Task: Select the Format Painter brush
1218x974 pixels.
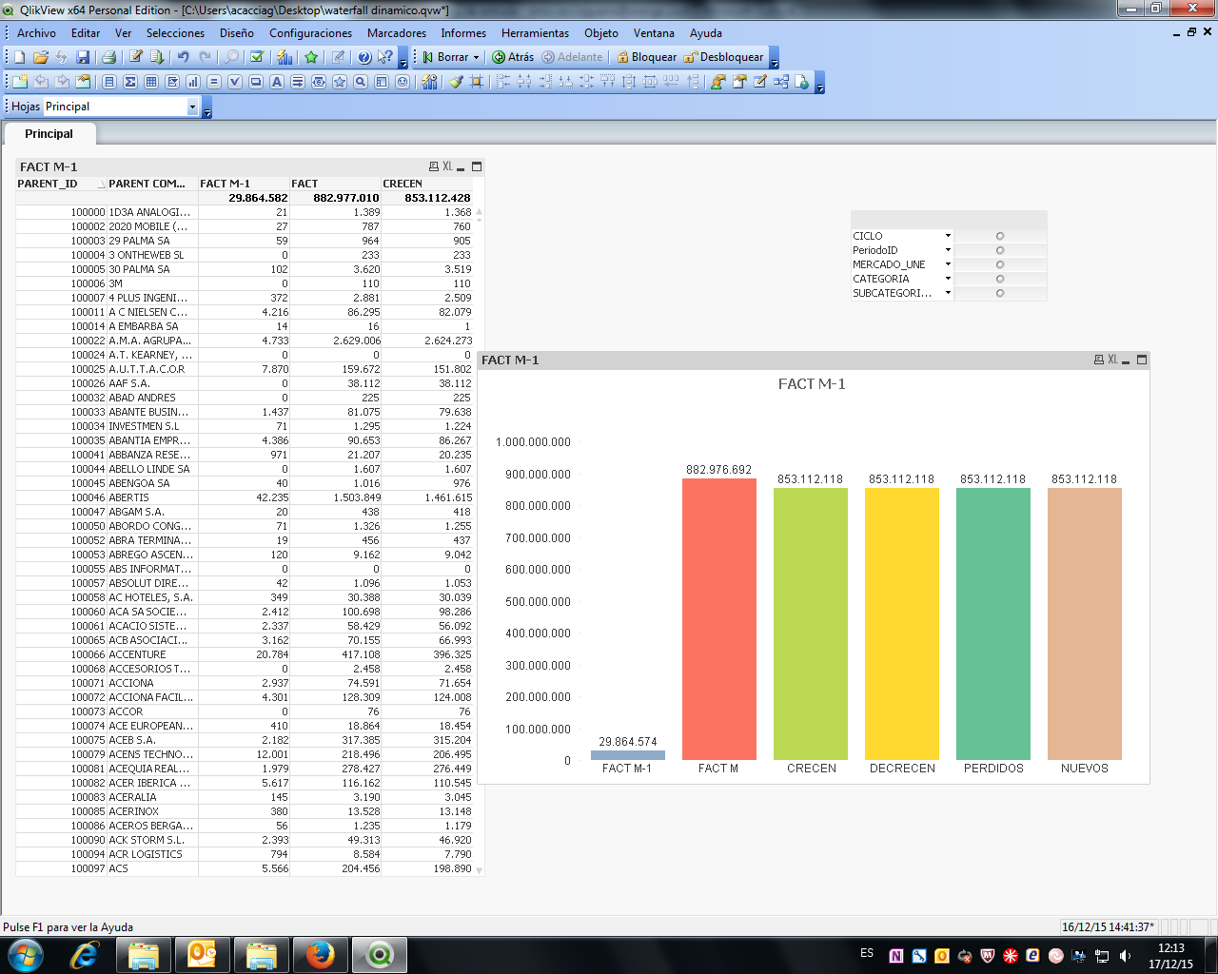Action: pos(456,82)
